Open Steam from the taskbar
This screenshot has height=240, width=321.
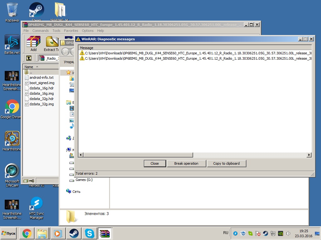[74, 233]
